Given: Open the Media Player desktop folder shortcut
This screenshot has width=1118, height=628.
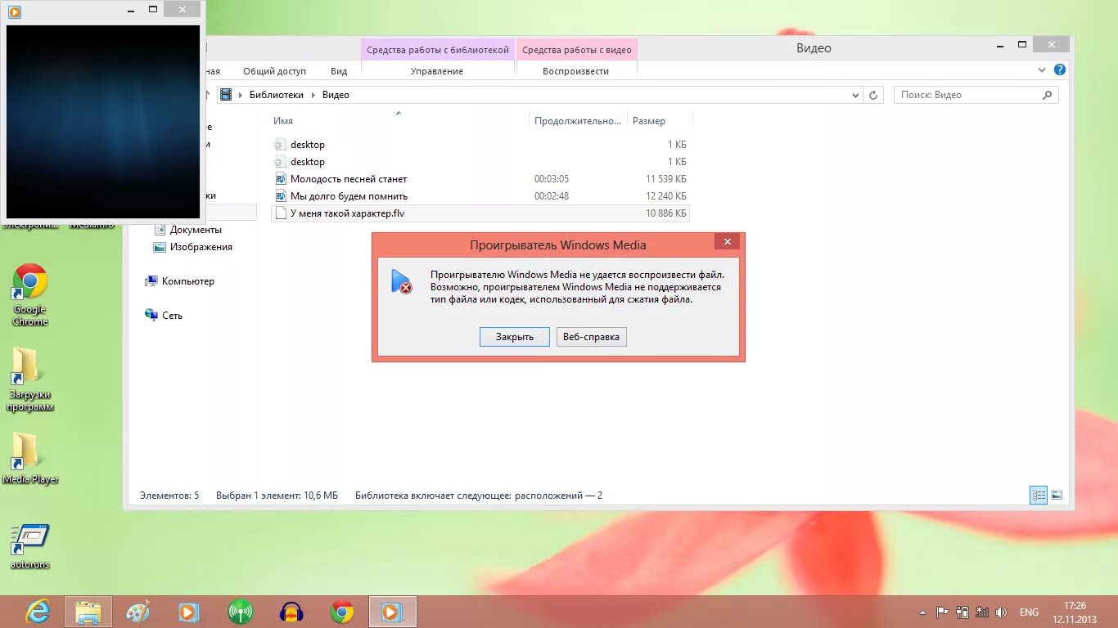Looking at the screenshot, I should pos(30,458).
